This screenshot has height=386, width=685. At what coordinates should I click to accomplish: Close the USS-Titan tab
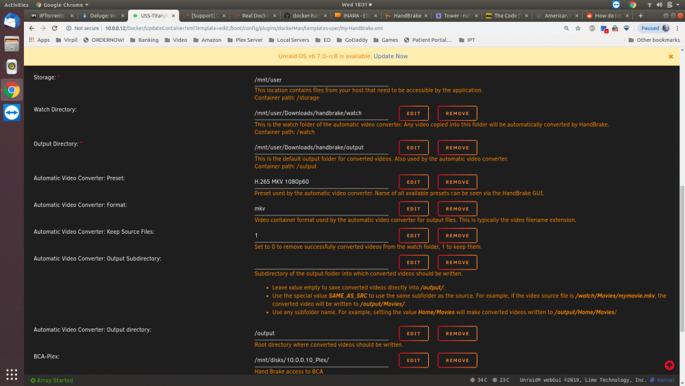[173, 15]
